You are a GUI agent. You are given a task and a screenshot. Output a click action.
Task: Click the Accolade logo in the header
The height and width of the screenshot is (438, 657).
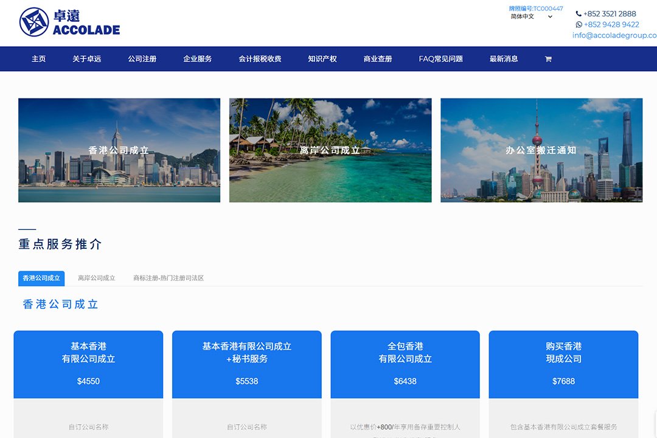69,22
